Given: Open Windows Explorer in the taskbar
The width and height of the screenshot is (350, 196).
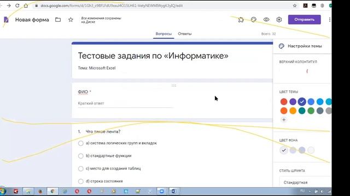Looking at the screenshot, I should [x=28, y=191].
